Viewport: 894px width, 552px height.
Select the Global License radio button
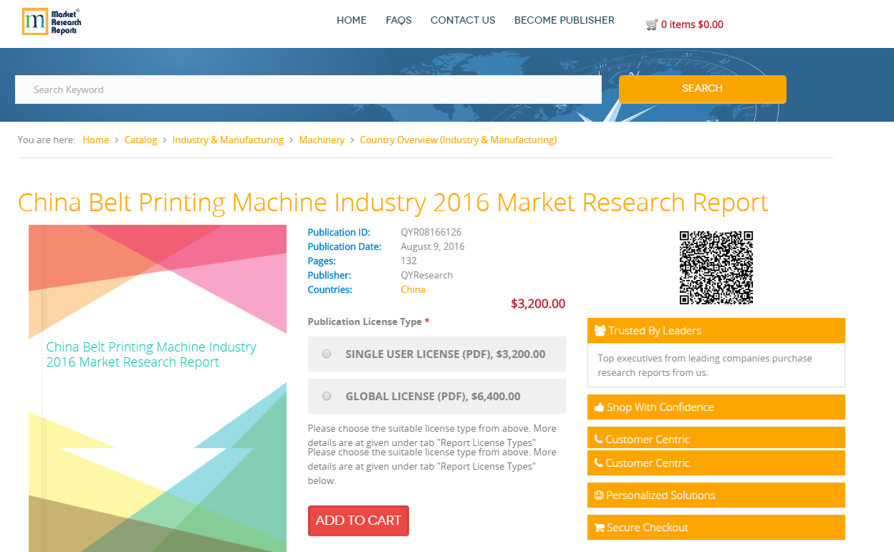(327, 395)
